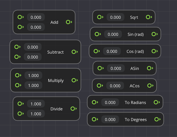Click the first input port of the Add node
The height and width of the screenshot is (137, 177).
coord(21,17)
